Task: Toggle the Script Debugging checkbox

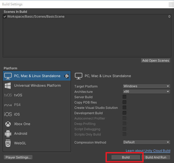Action: pos(124,129)
